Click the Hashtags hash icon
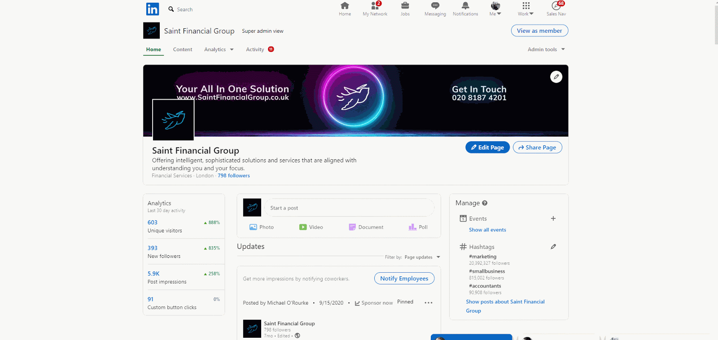 point(463,247)
